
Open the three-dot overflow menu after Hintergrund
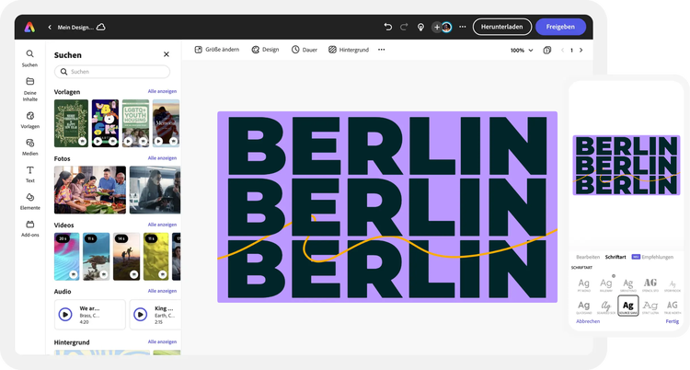coord(382,50)
